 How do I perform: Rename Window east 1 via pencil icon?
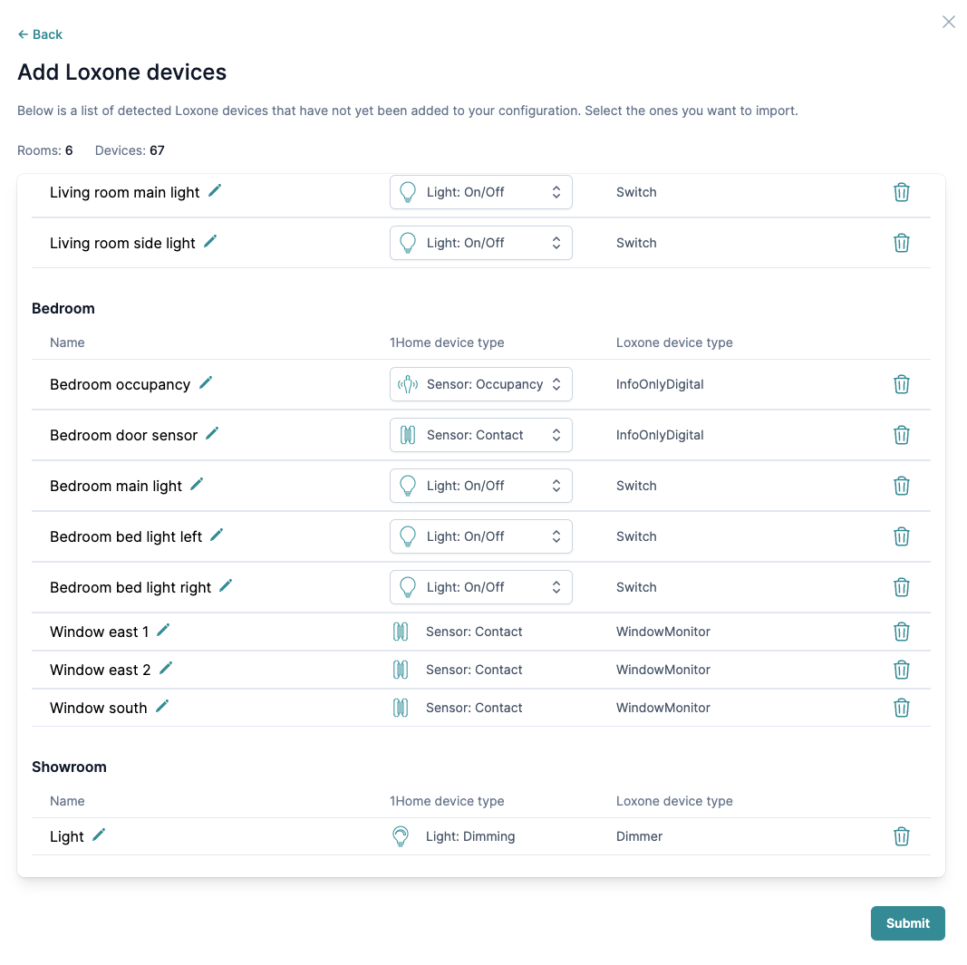tap(163, 630)
